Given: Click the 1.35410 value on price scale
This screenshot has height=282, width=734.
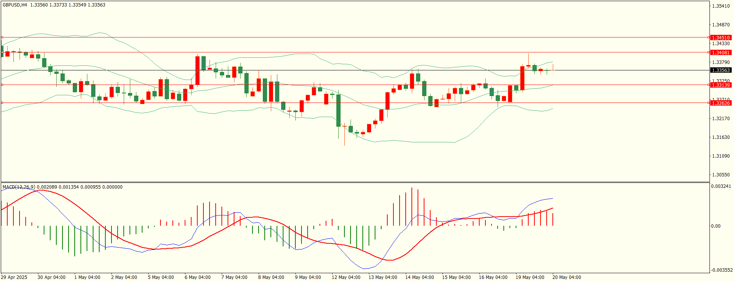Looking at the screenshot, I should (721, 6).
